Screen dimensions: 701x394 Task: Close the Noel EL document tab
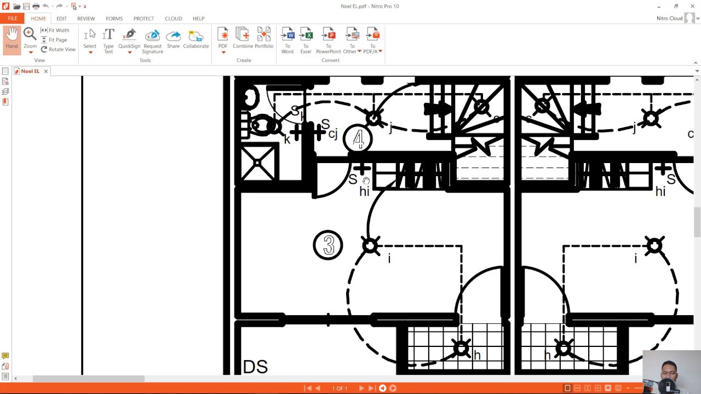(46, 71)
